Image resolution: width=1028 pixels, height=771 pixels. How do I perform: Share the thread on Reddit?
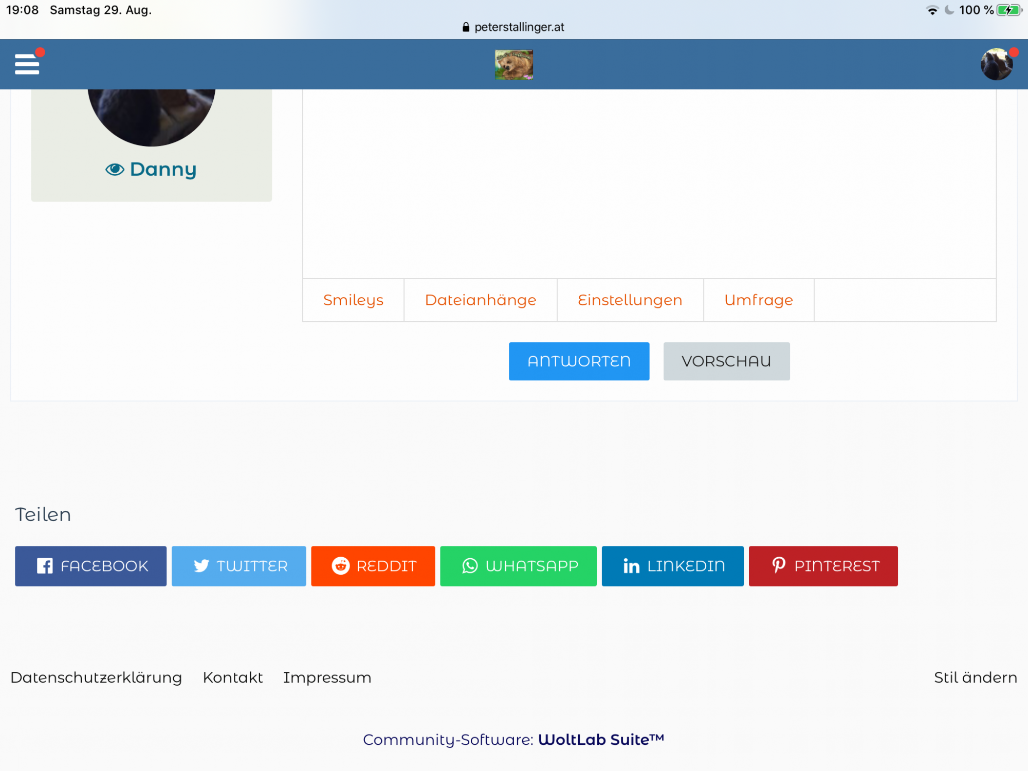coord(373,566)
